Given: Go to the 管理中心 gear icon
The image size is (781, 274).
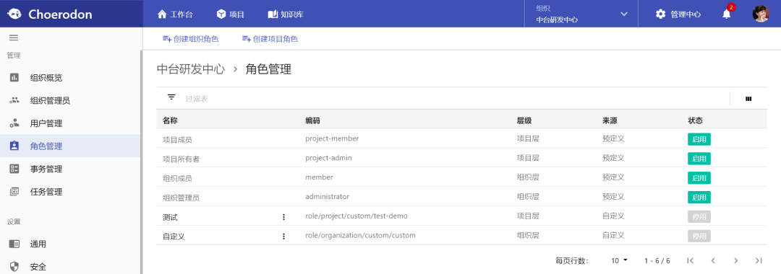Looking at the screenshot, I should click(x=660, y=14).
